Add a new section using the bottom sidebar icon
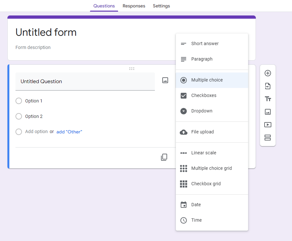The height and width of the screenshot is (241, 292). pyautogui.click(x=268, y=138)
